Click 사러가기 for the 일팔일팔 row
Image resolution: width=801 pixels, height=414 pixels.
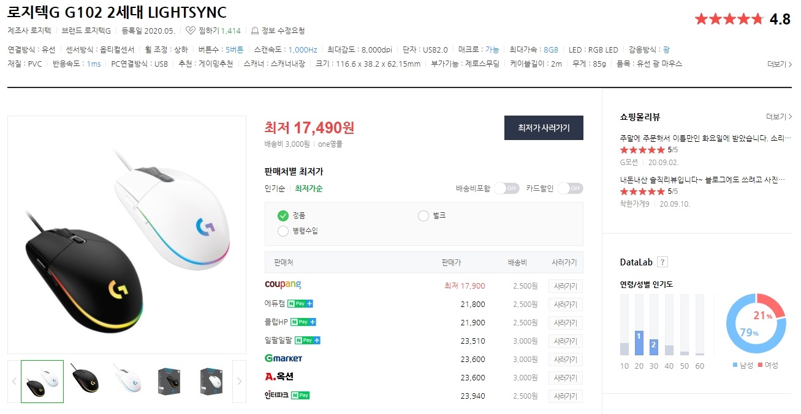[x=565, y=341]
